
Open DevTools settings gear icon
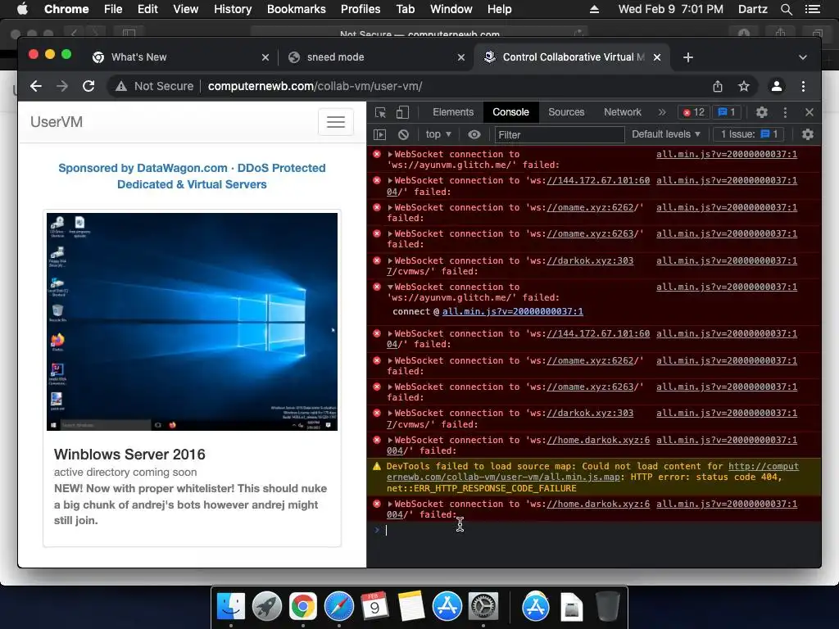[x=761, y=112]
